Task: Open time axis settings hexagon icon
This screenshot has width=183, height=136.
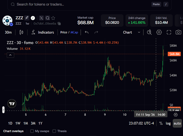Action: (176, 115)
